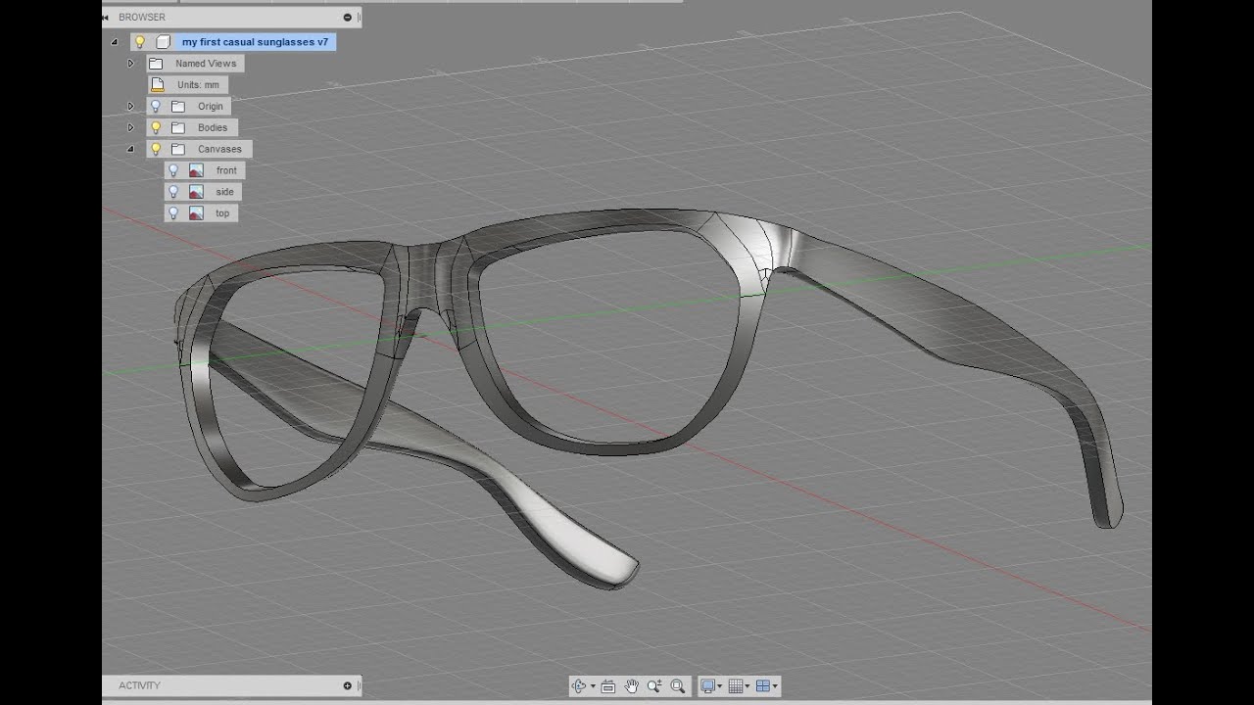
Task: Click the Fit to window magnifier
Action: (x=678, y=686)
